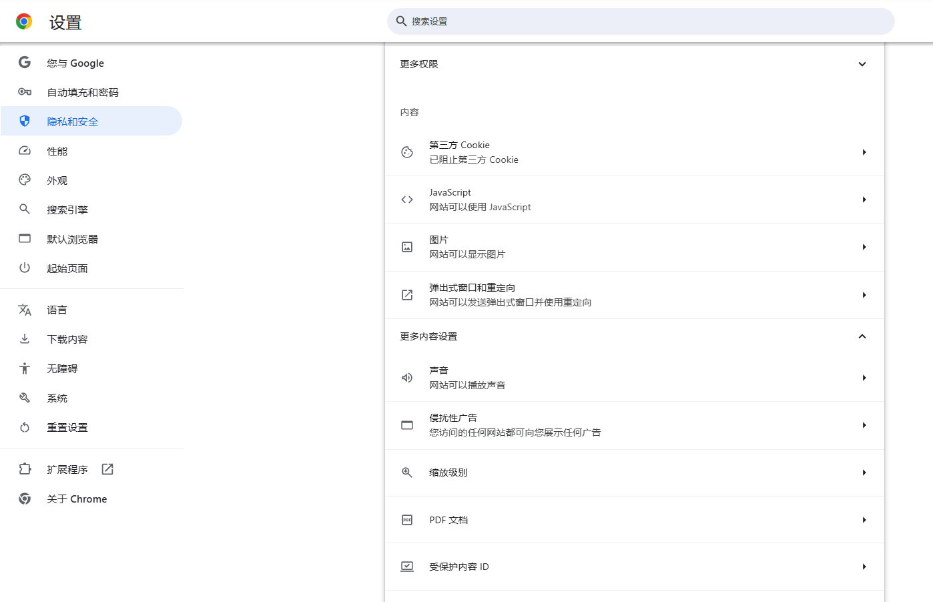
Task: Open 缩放级别 settings via its arrow
Action: [x=864, y=473]
